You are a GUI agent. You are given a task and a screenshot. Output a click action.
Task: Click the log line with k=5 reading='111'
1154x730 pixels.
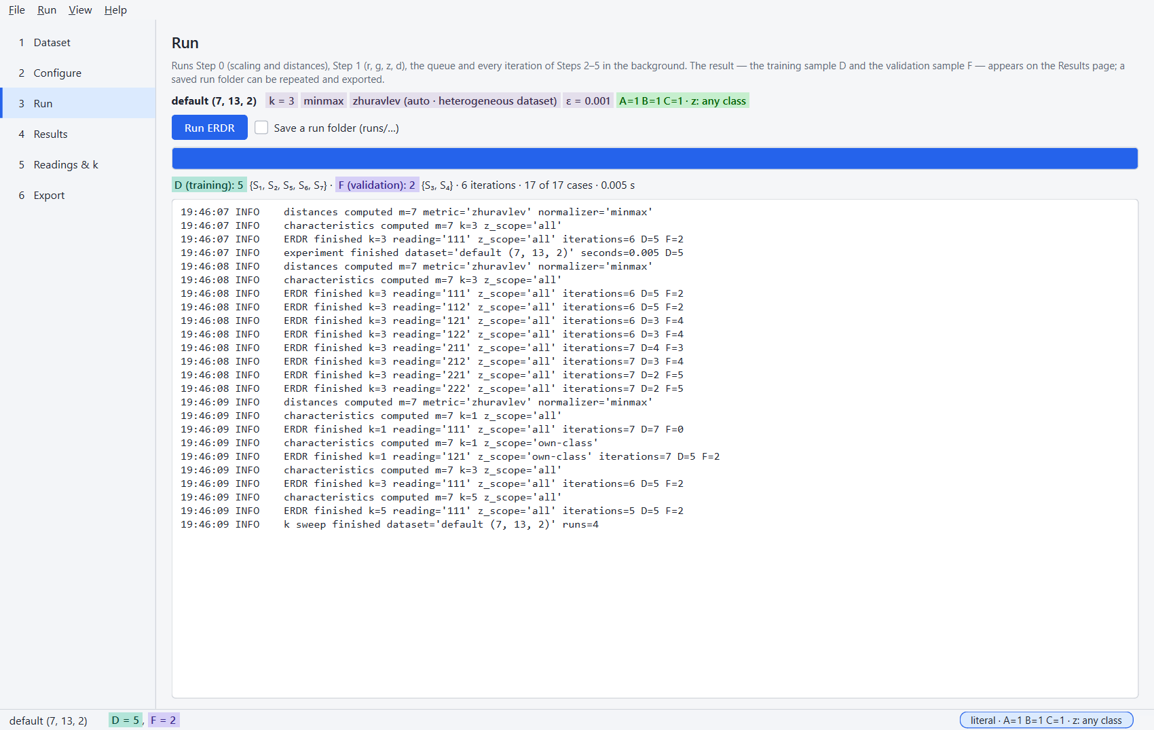432,511
